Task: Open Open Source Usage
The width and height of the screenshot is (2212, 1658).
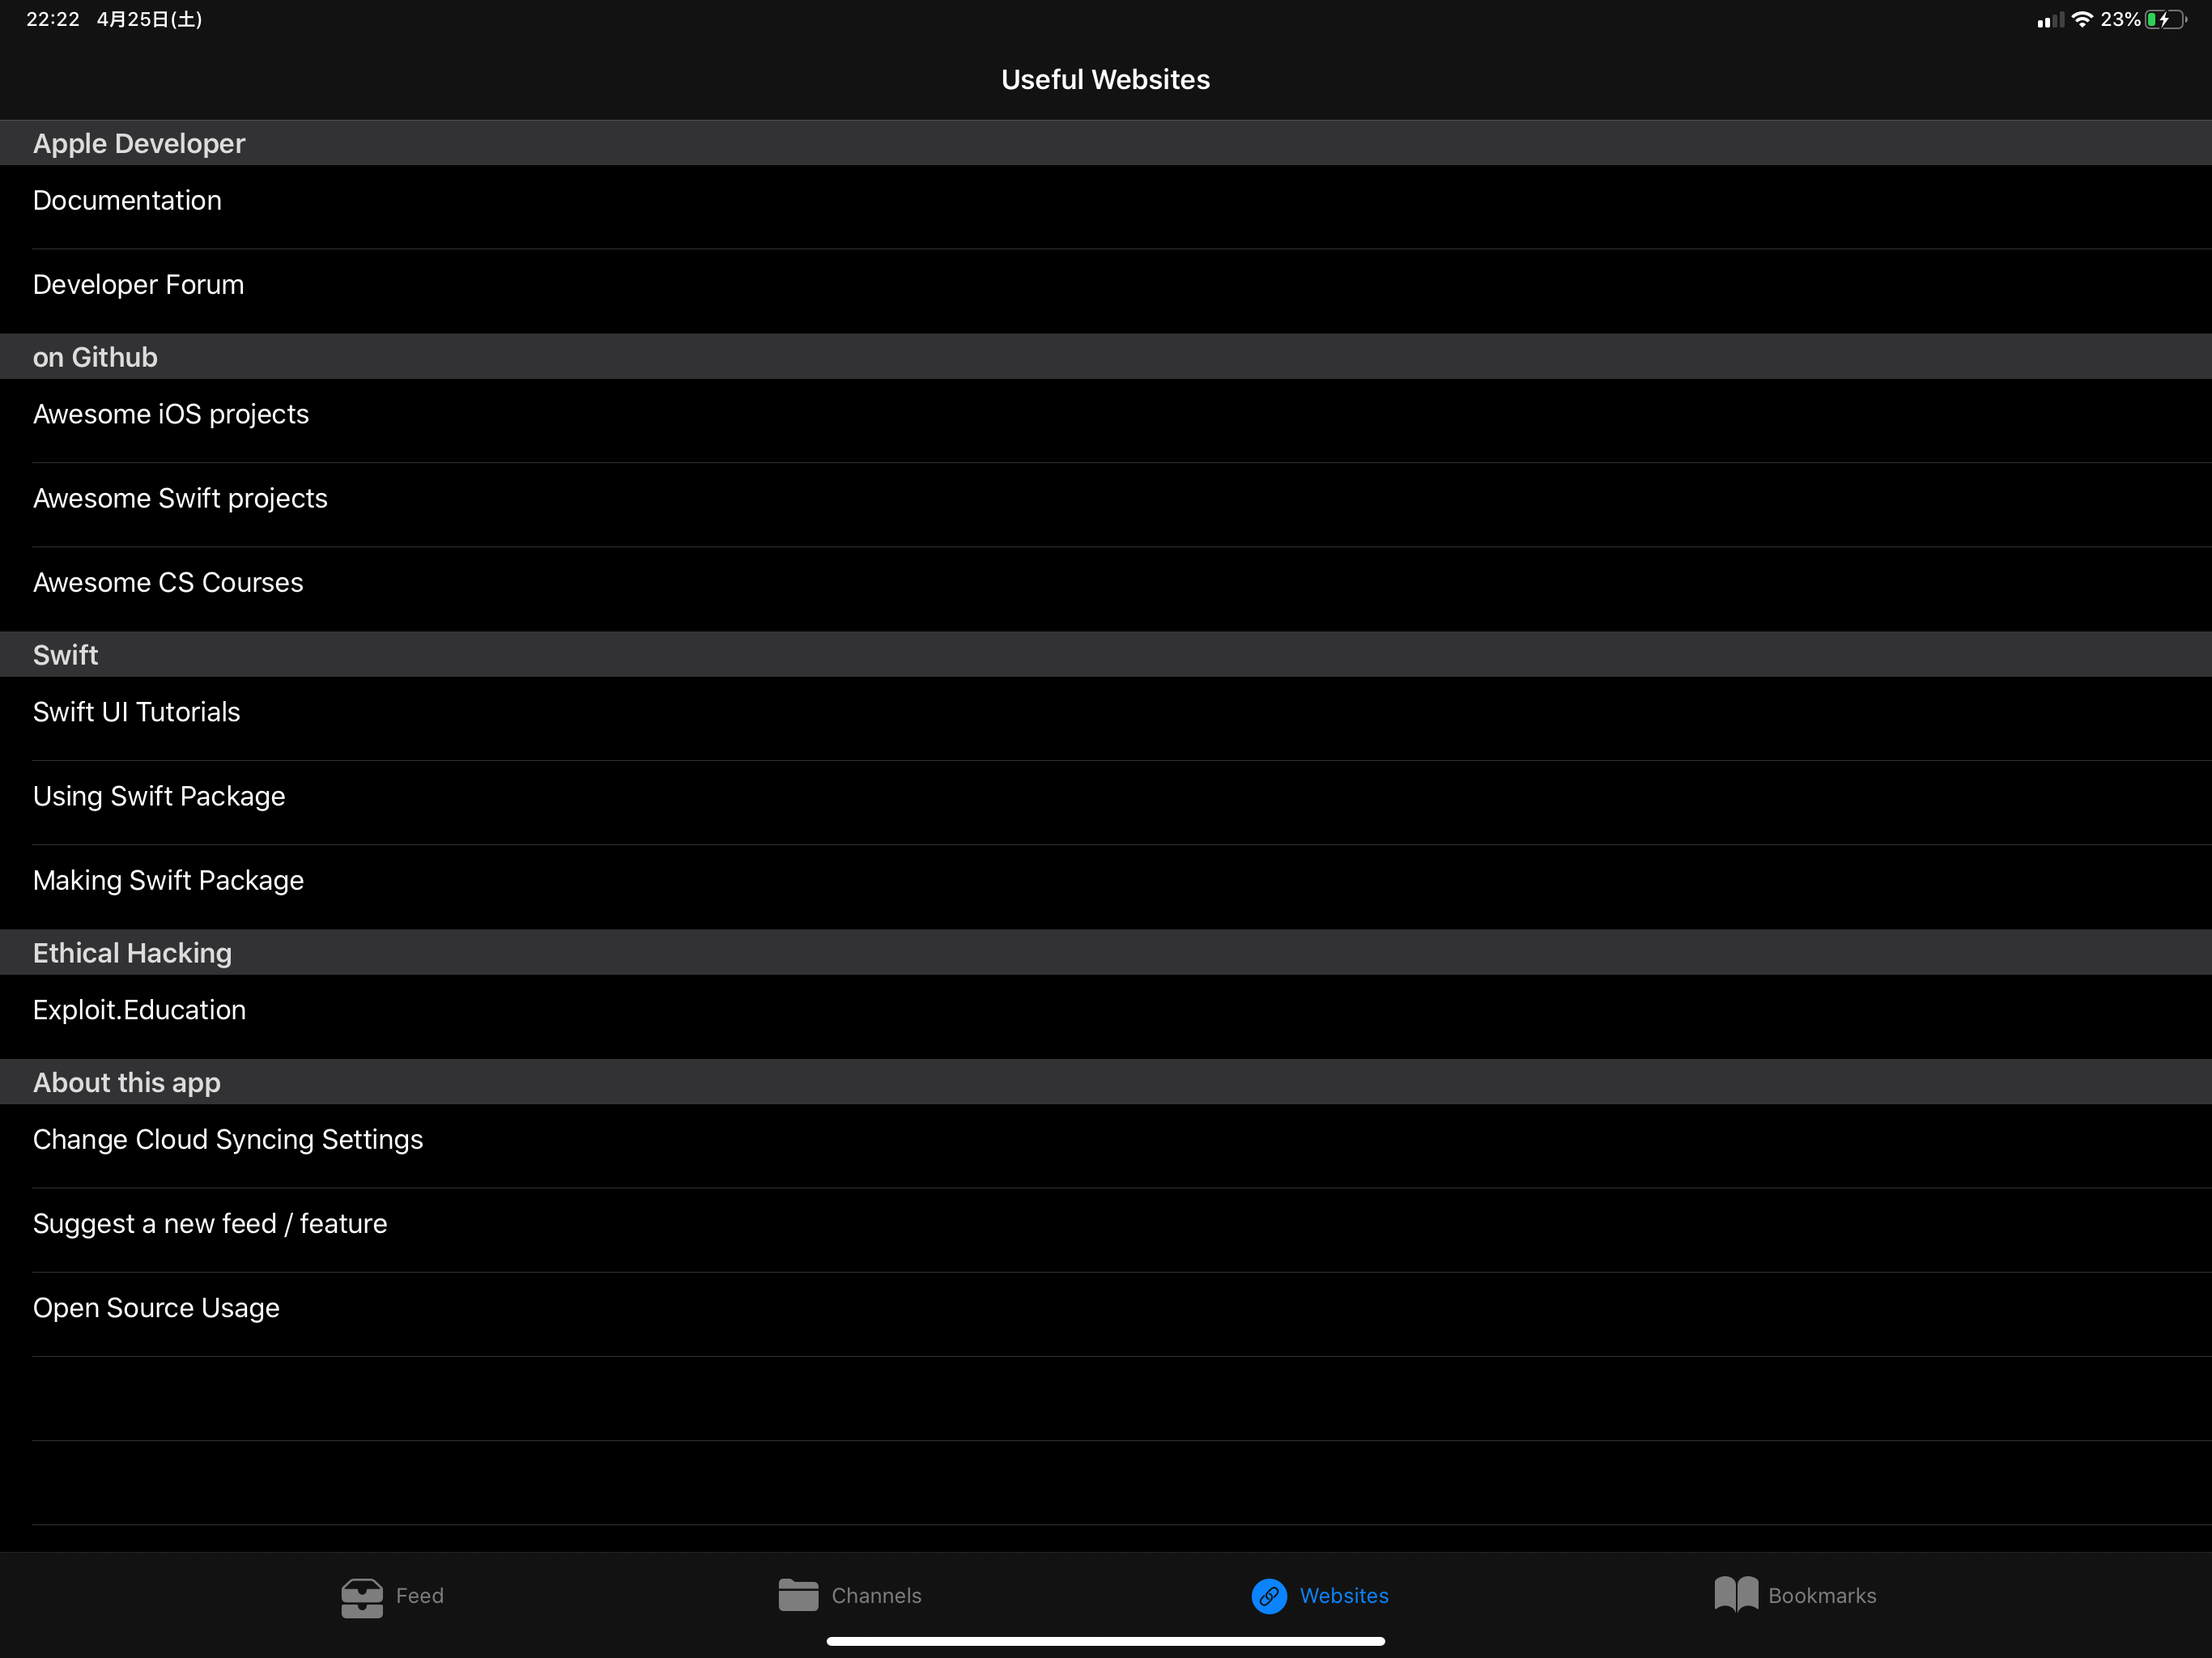Action: point(1106,1315)
